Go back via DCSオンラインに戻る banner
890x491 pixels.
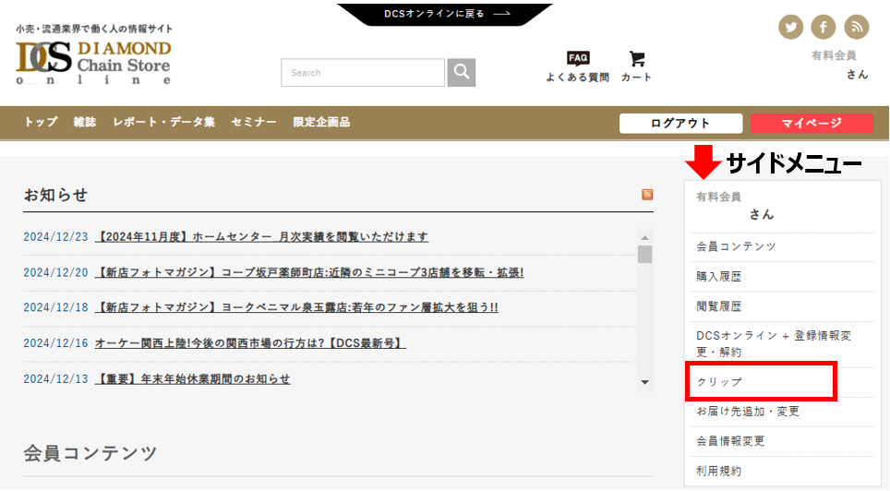(x=446, y=14)
